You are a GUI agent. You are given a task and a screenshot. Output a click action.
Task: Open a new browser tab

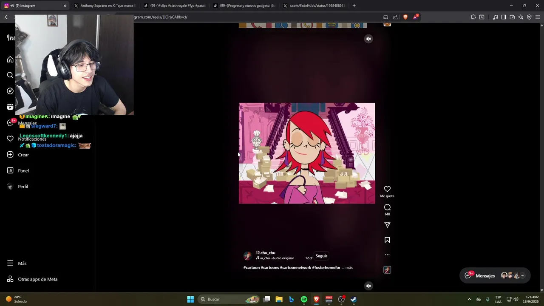click(x=354, y=6)
